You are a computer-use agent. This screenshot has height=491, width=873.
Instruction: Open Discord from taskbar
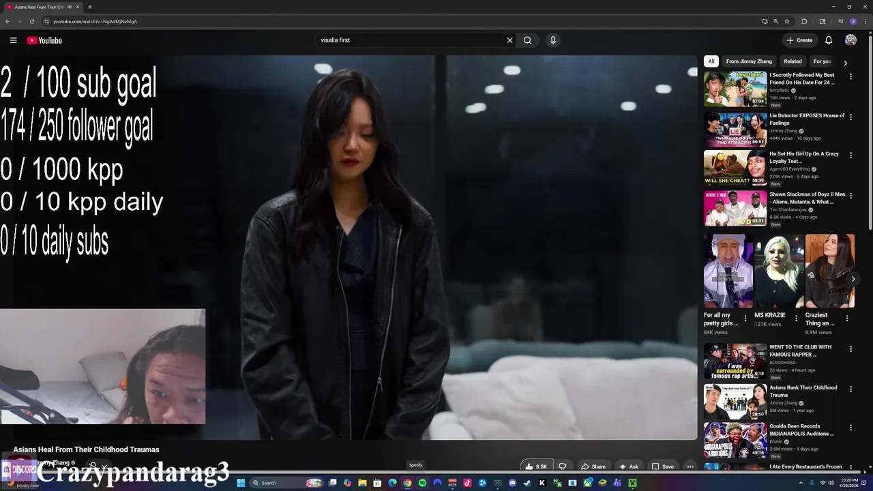(512, 483)
